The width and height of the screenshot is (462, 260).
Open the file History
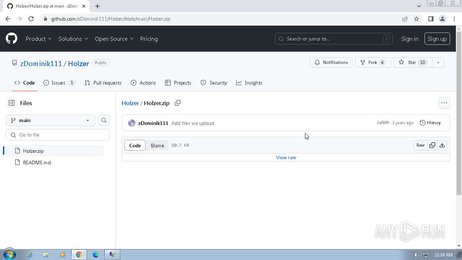(x=430, y=123)
